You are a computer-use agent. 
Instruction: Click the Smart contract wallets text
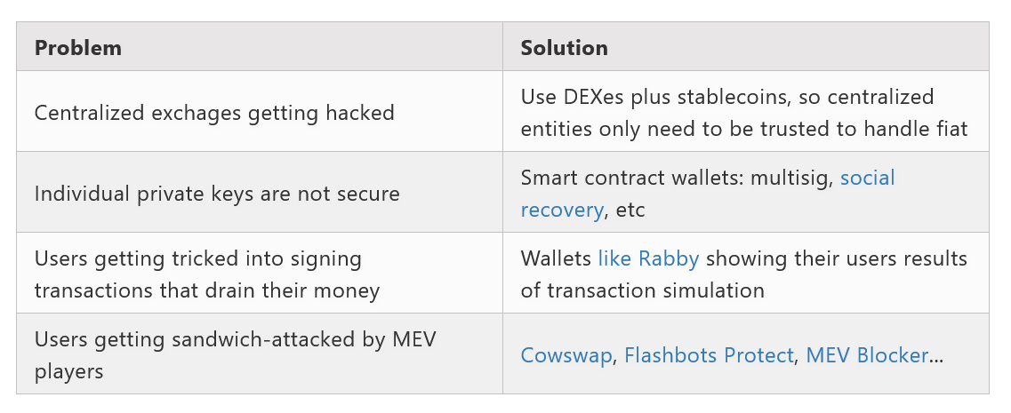pos(632,177)
